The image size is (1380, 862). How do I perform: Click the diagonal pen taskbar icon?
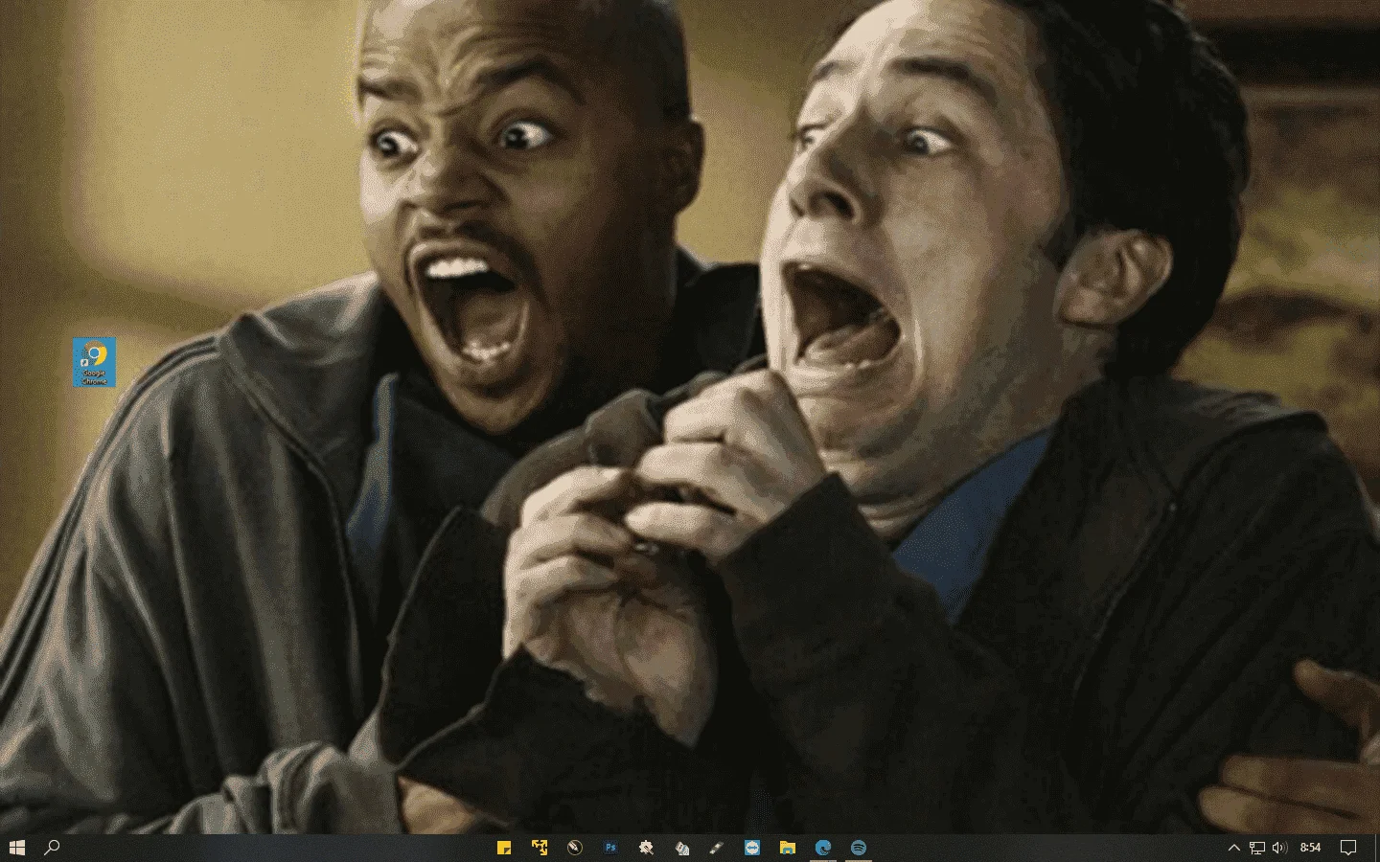coord(717,848)
